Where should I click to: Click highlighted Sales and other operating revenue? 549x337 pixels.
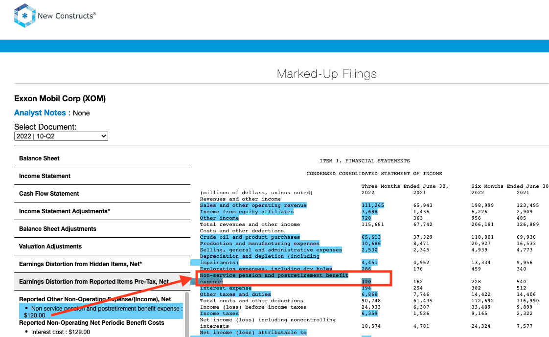coord(253,205)
